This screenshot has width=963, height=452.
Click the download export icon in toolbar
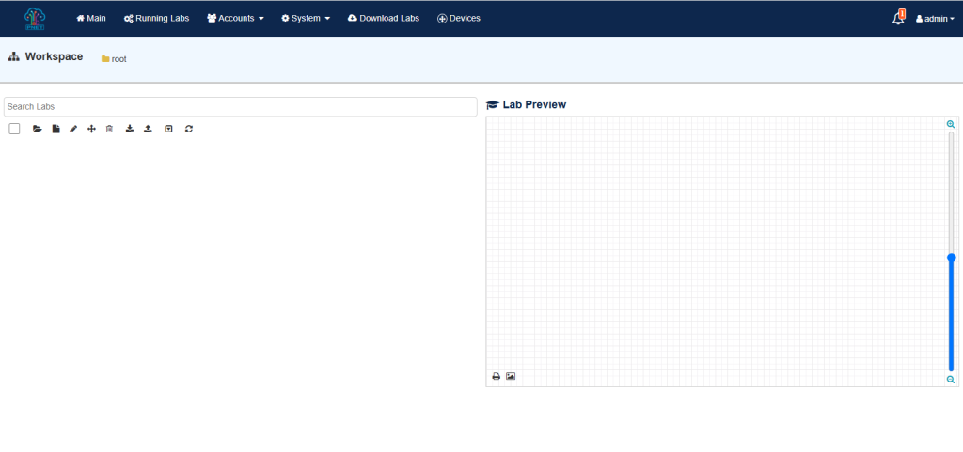130,129
